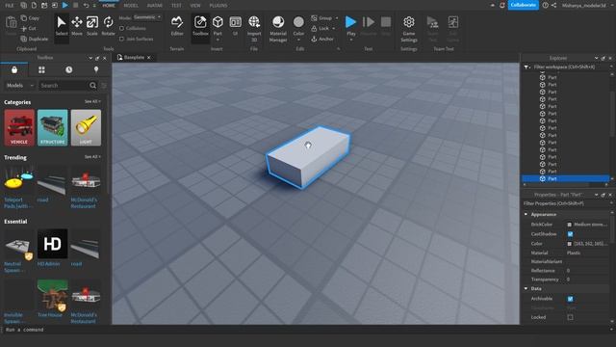Open the Part dropdown arrow
Image resolution: width=616 pixels, height=347 pixels.
coord(218,40)
